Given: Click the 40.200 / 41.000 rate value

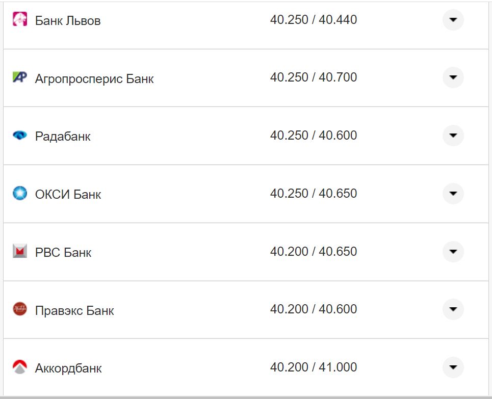Looking at the screenshot, I should tap(314, 367).
